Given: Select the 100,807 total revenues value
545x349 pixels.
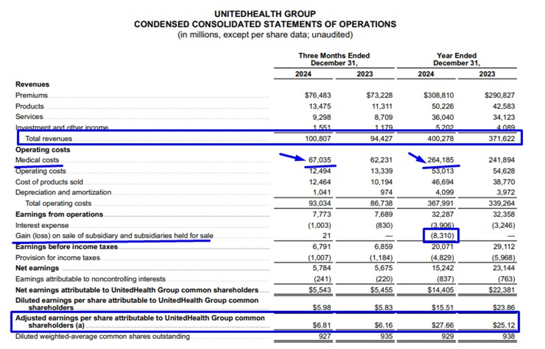Looking at the screenshot, I should (318, 139).
